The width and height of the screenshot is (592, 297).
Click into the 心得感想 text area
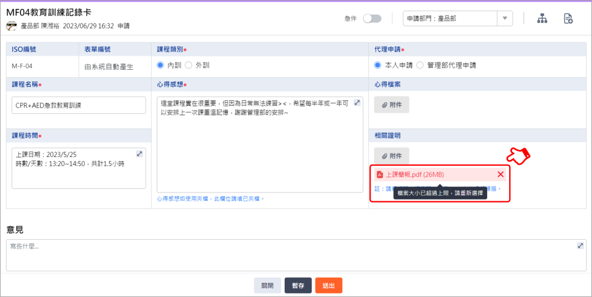point(260,145)
